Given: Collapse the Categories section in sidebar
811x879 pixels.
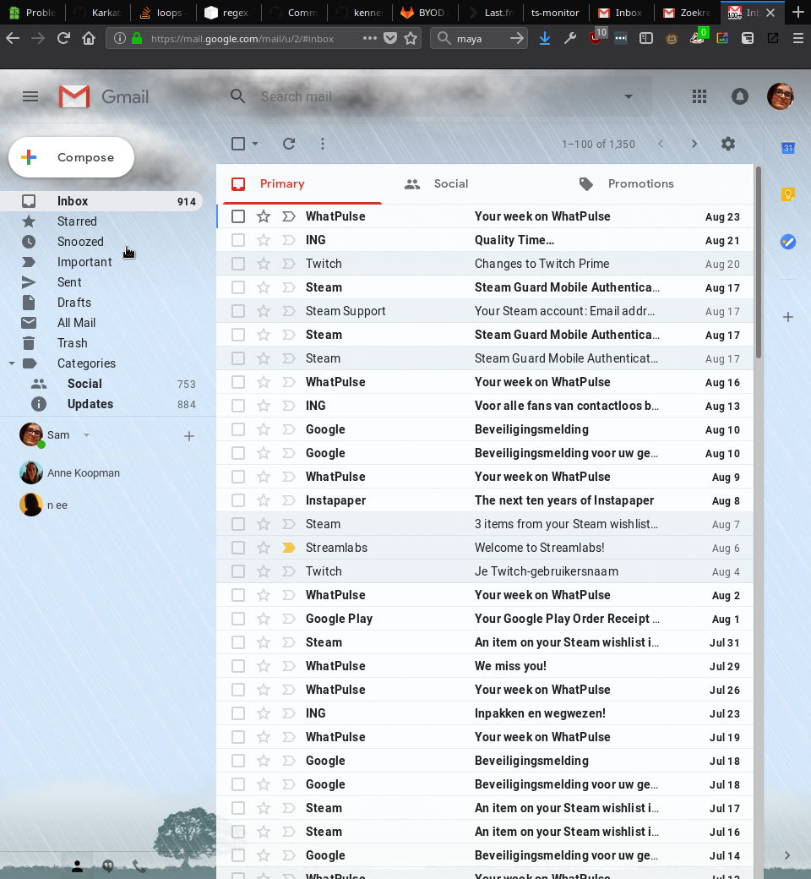Looking at the screenshot, I should click(x=12, y=363).
